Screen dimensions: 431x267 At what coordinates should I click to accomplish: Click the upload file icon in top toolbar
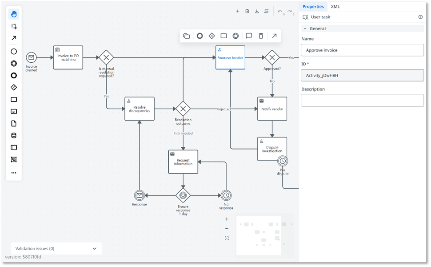click(x=247, y=11)
